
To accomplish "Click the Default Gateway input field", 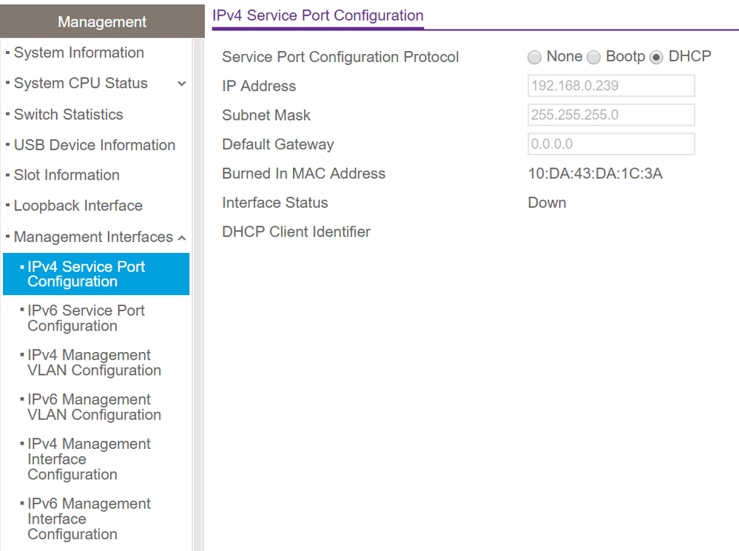I will [611, 144].
